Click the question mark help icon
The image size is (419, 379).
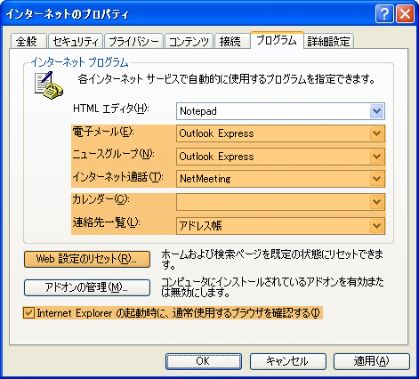pos(384,14)
